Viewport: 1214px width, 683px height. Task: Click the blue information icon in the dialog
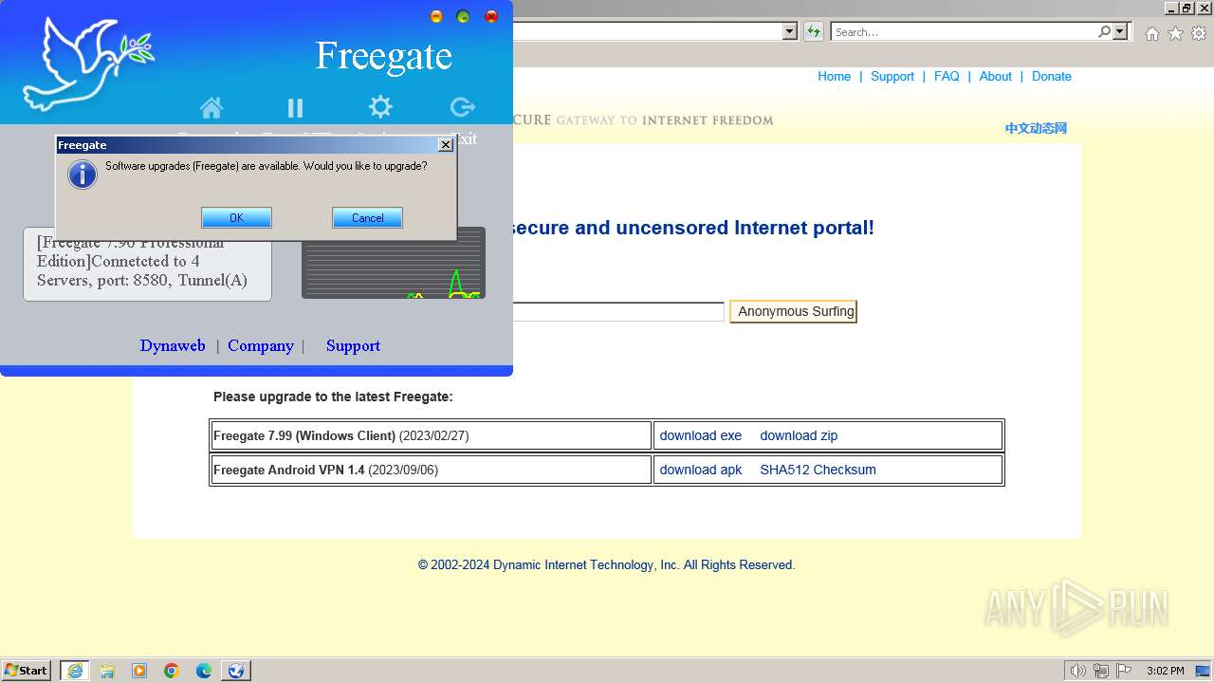pyautogui.click(x=83, y=175)
